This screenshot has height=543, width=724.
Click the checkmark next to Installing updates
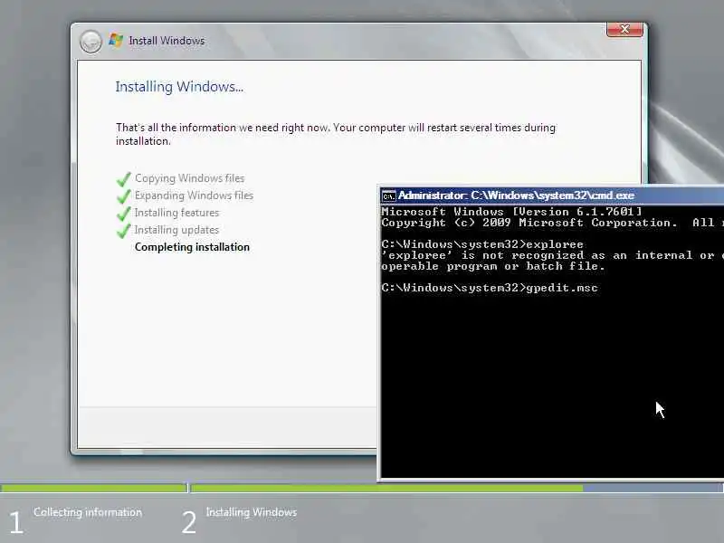coord(124,230)
